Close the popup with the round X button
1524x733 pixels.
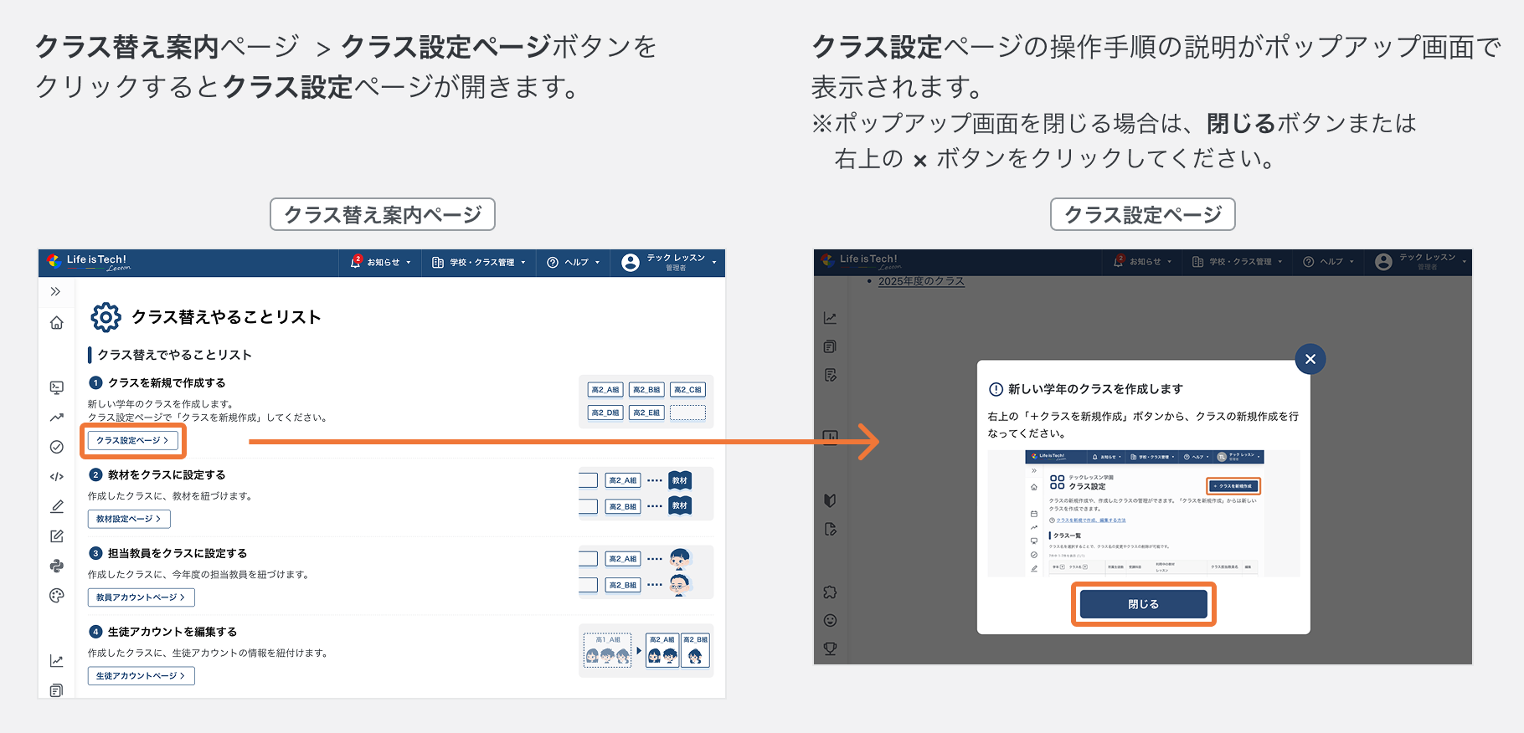(1310, 359)
